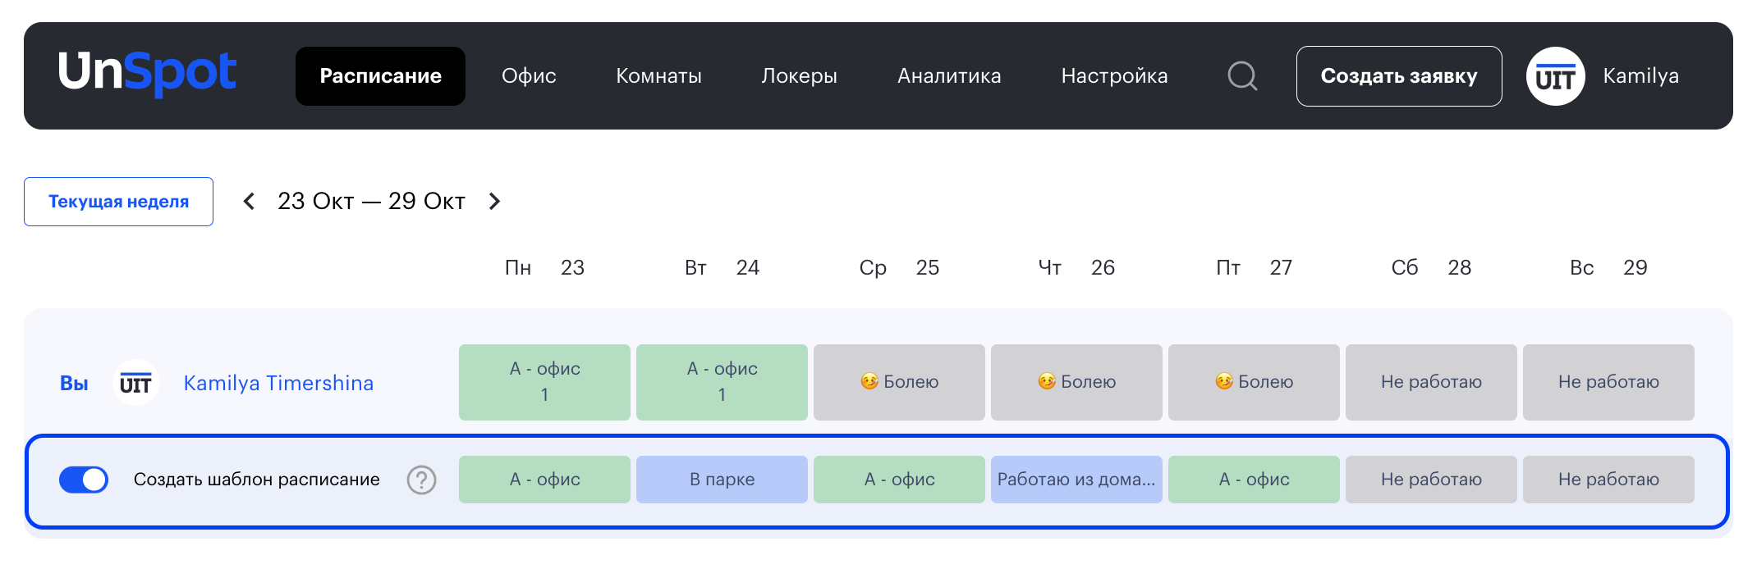Click template Sunday Не работаю cell
The height and width of the screenshot is (564, 1757).
[x=1608, y=480]
